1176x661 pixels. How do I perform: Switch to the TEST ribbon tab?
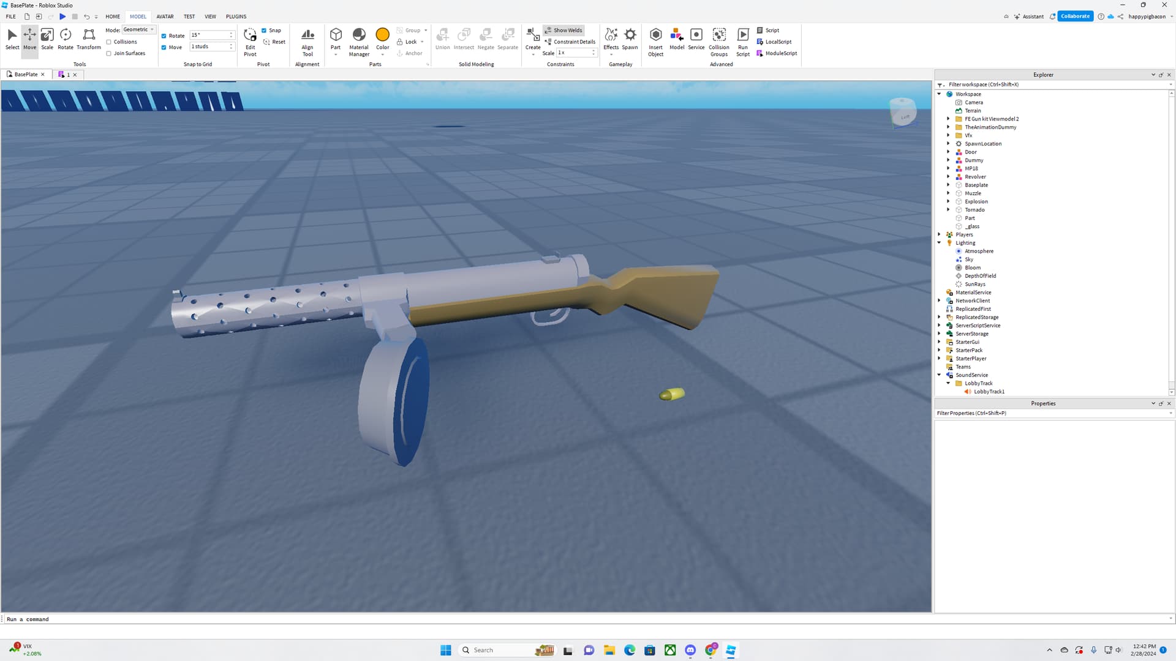click(189, 17)
